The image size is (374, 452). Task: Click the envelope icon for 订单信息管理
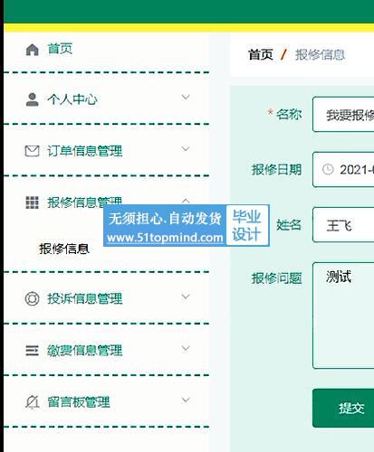tap(32, 151)
